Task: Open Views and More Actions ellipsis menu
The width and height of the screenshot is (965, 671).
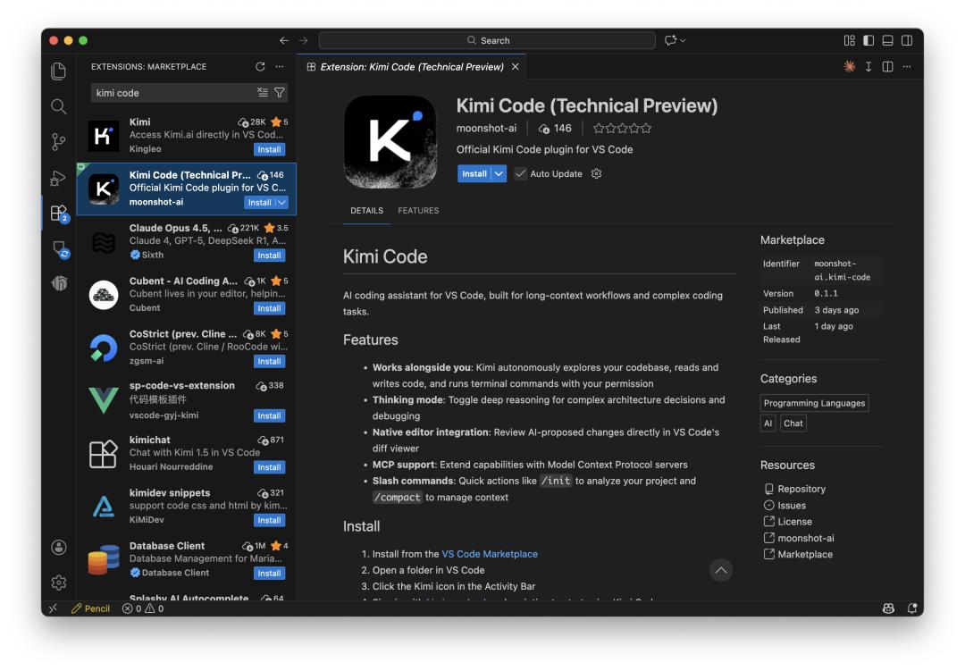Action: [280, 67]
